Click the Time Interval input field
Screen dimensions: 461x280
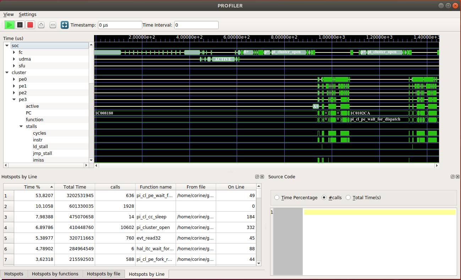tap(196, 25)
